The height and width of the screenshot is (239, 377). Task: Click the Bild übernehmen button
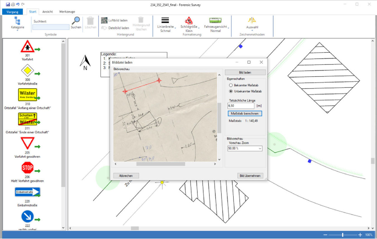(x=250, y=176)
